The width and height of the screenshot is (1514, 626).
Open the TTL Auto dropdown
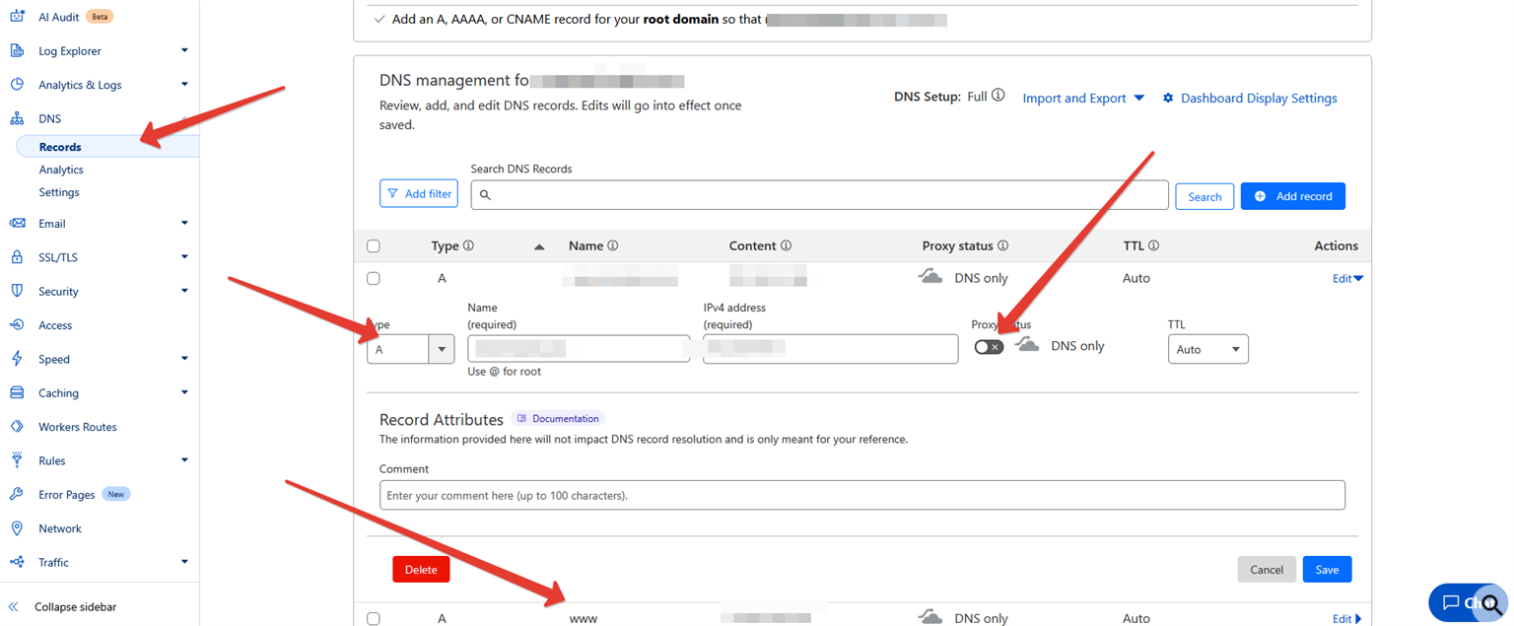click(x=1207, y=349)
